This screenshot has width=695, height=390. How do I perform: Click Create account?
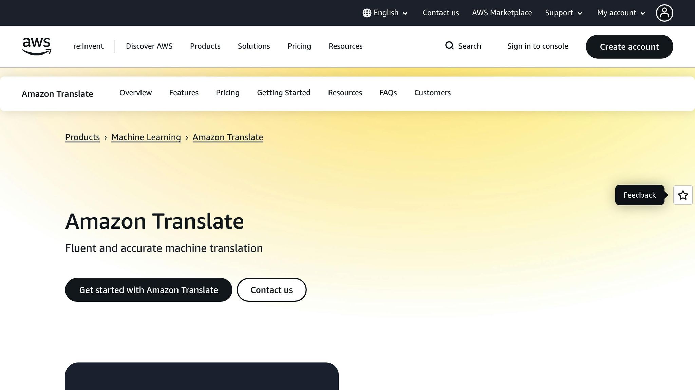click(629, 47)
